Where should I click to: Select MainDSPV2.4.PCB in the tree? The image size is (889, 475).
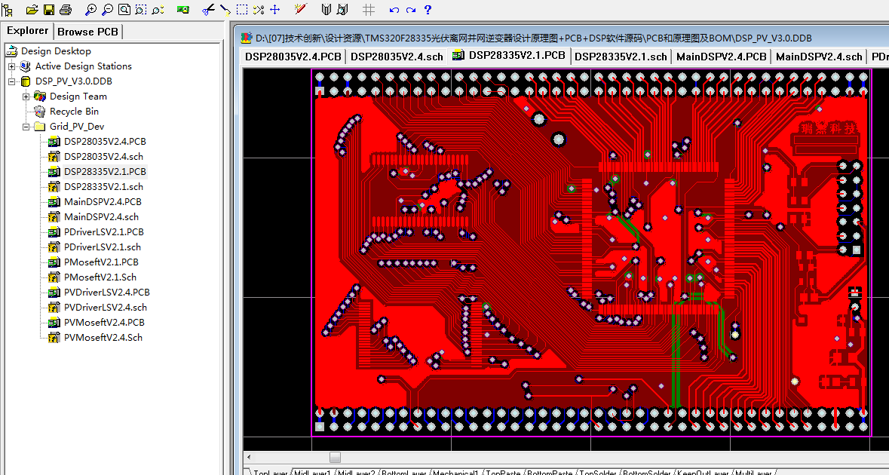click(x=103, y=202)
